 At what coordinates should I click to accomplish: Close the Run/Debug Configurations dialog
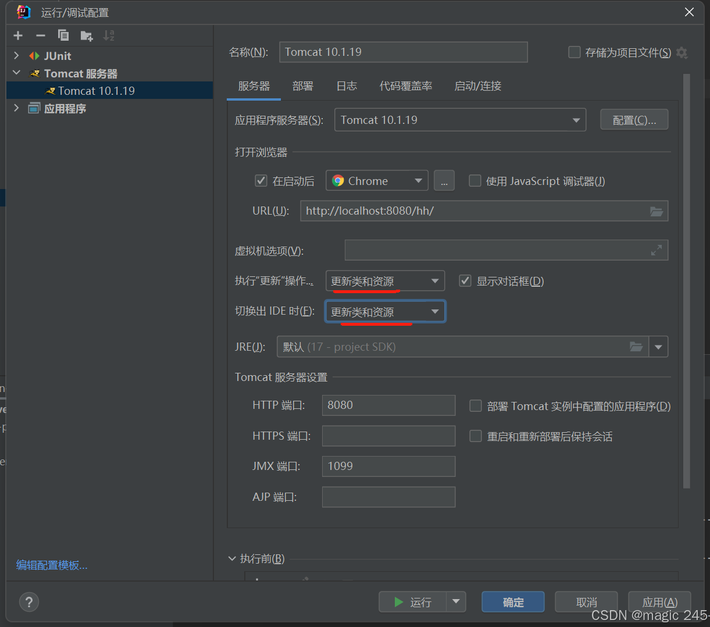coord(689,12)
